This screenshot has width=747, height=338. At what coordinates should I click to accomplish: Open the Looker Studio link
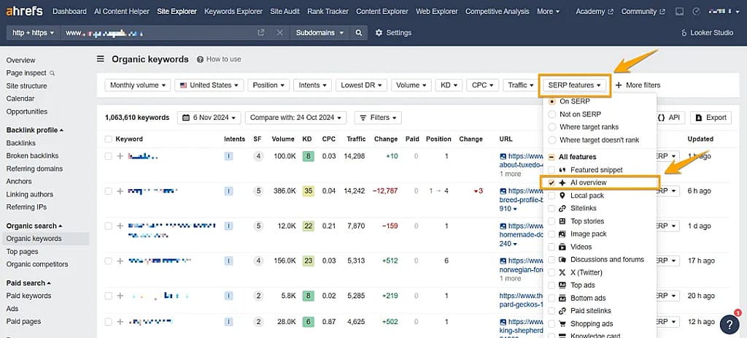tap(708, 33)
